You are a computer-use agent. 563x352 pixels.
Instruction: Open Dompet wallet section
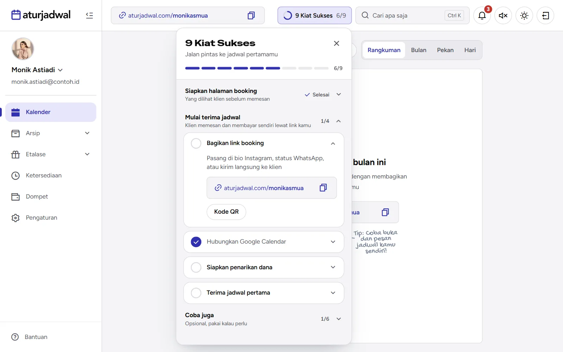(51, 196)
